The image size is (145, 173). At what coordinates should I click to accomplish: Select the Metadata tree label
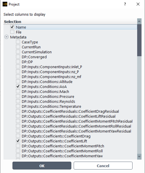(x=18, y=37)
